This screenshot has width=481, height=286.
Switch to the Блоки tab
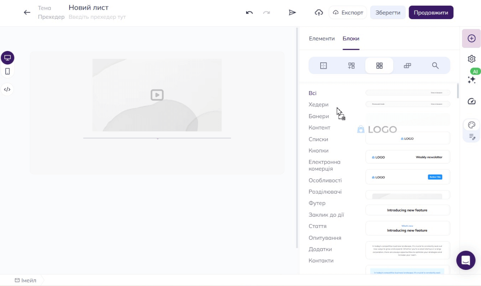351,38
